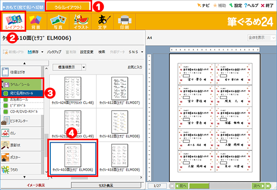
Task: Expand the 保存 save dropdown arrow
Action: (x=42, y=52)
